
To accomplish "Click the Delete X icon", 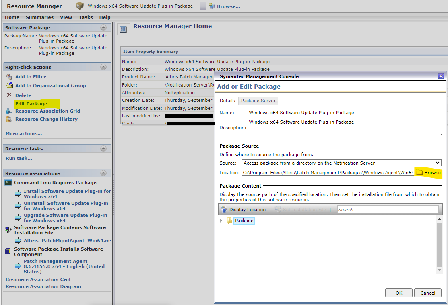I will tap(9, 95).
